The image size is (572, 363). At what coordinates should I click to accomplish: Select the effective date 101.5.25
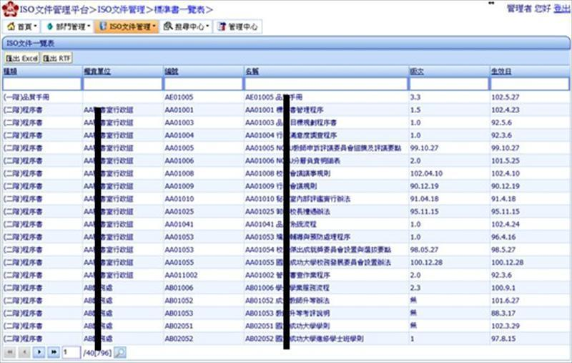click(506, 160)
